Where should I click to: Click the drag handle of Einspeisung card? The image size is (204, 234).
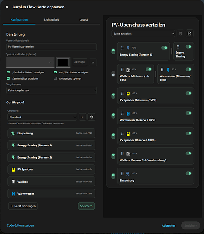pyautogui.click(x=122, y=173)
